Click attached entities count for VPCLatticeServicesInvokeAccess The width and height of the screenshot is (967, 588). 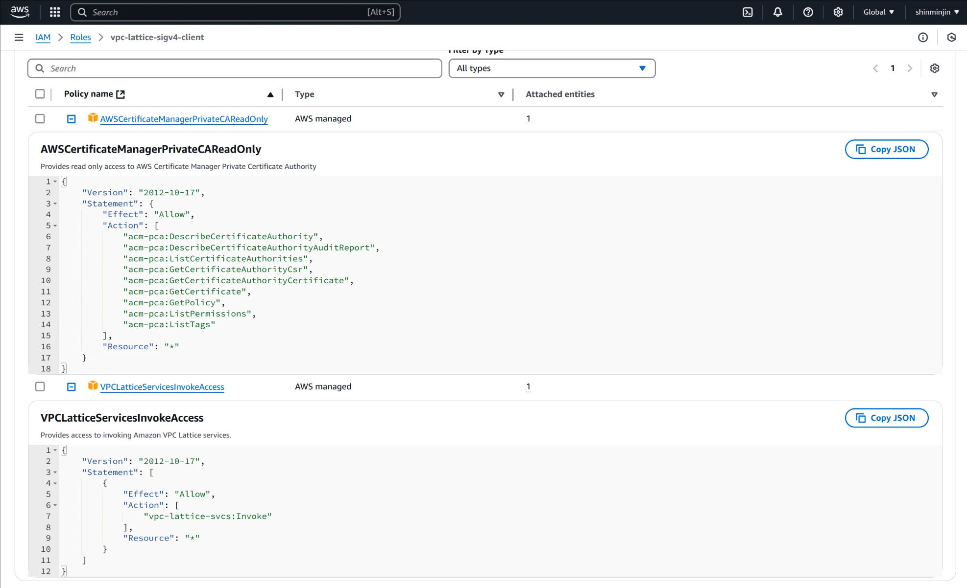point(528,387)
